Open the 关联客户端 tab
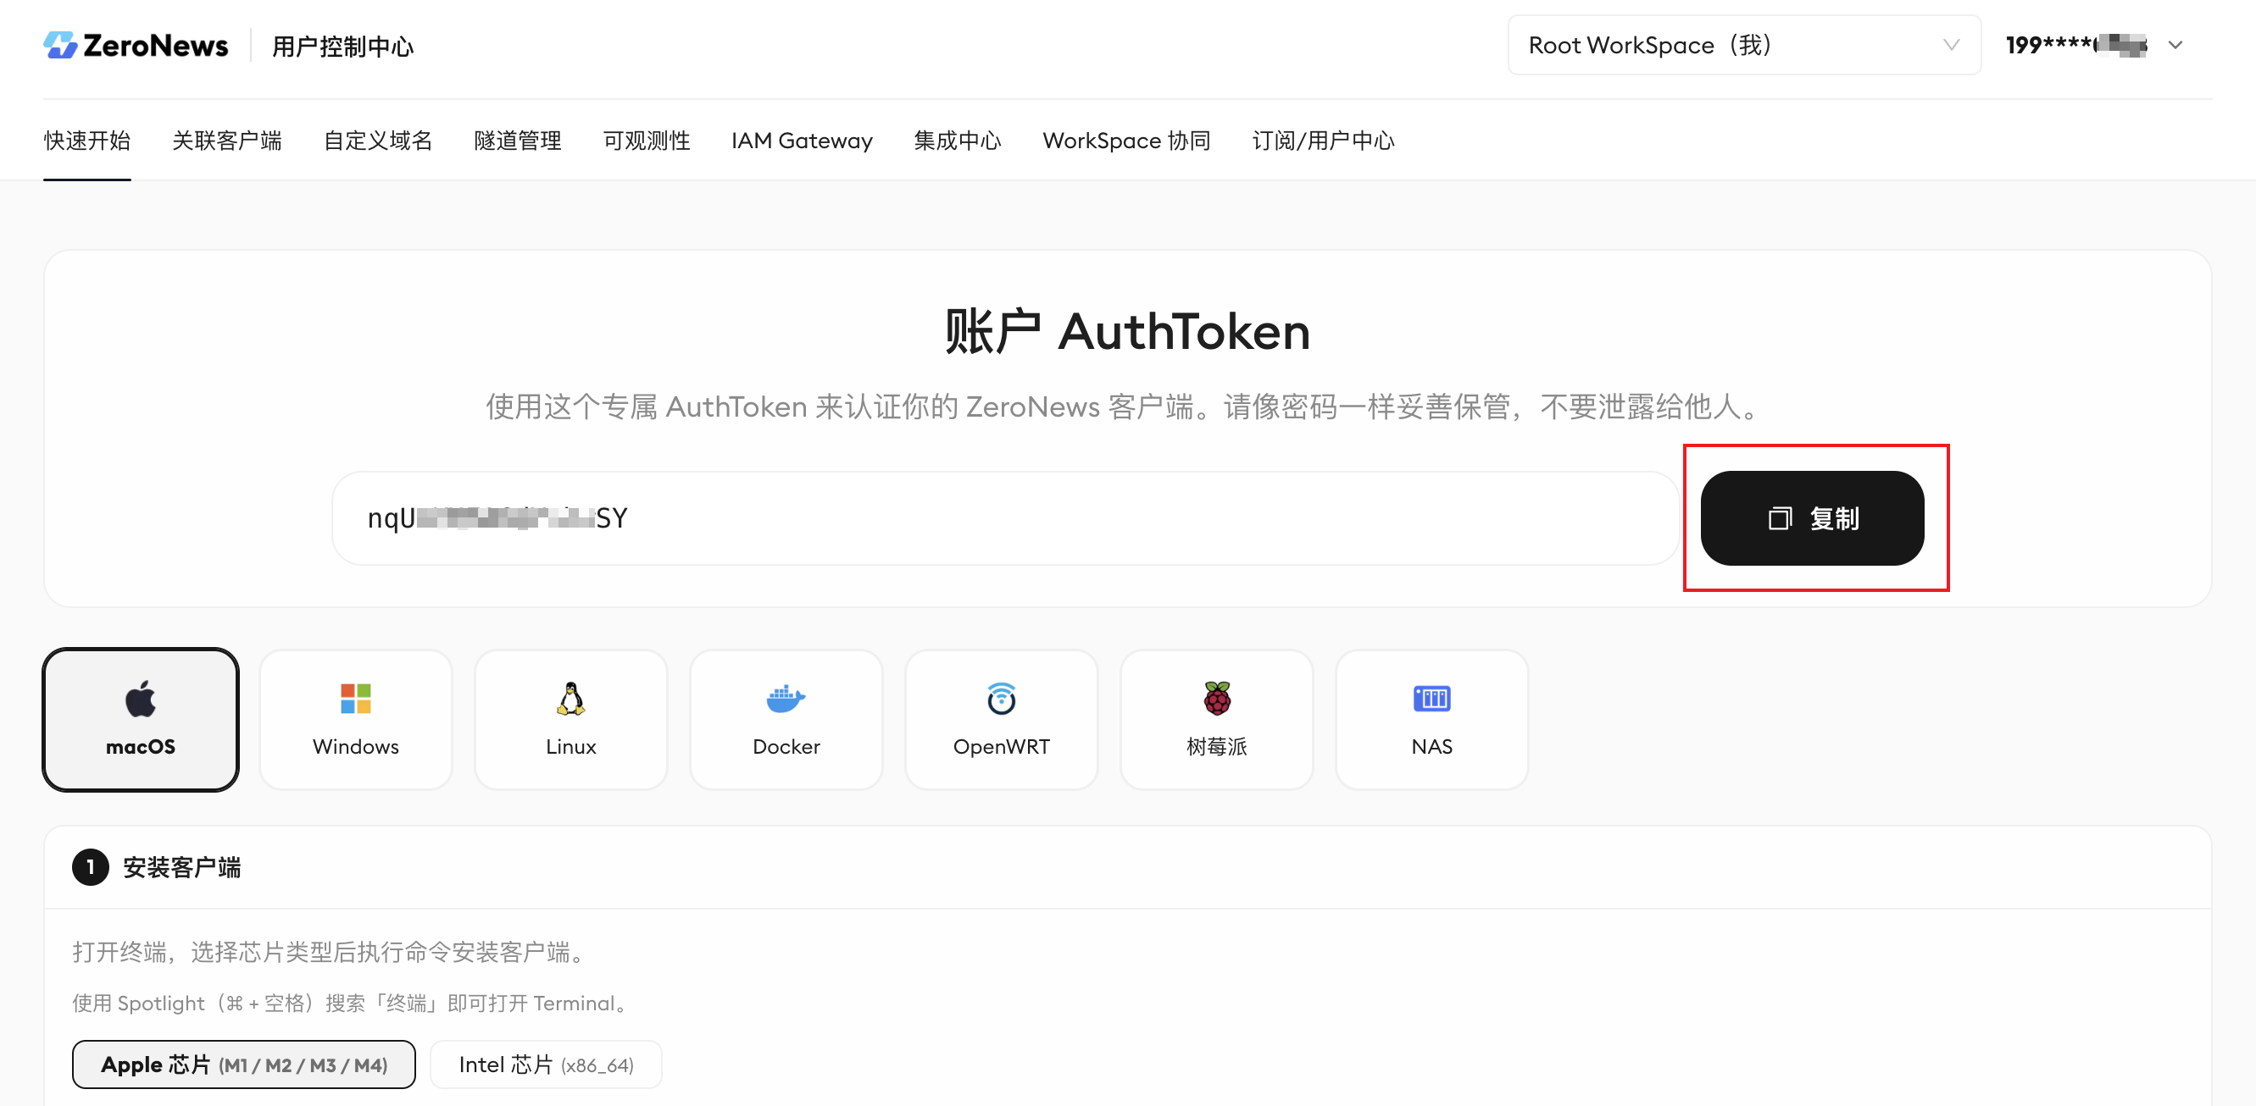The height and width of the screenshot is (1106, 2256). pyautogui.click(x=227, y=141)
